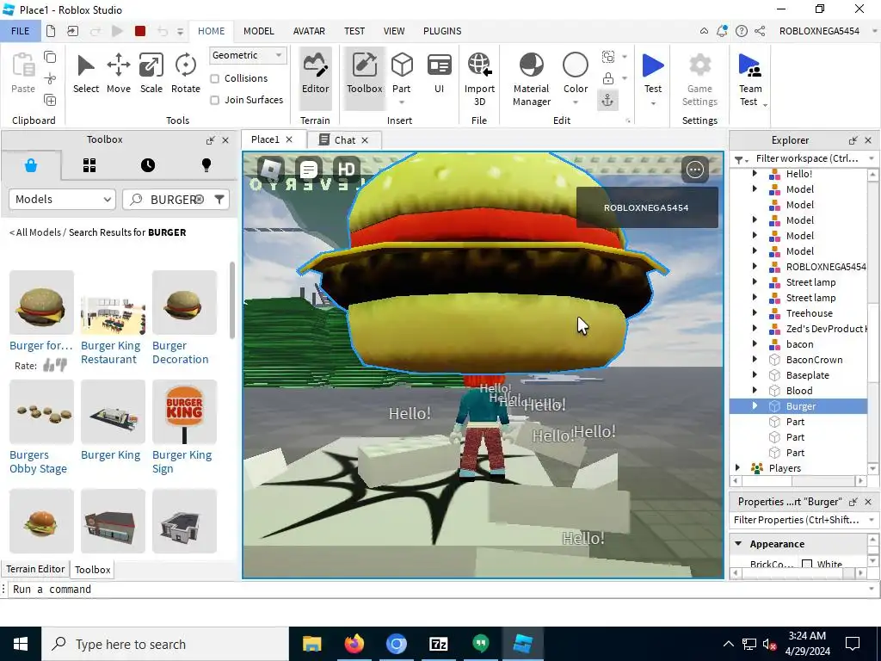Collapse the Appearance properties section
Screen dimensions: 881x661
738,544
